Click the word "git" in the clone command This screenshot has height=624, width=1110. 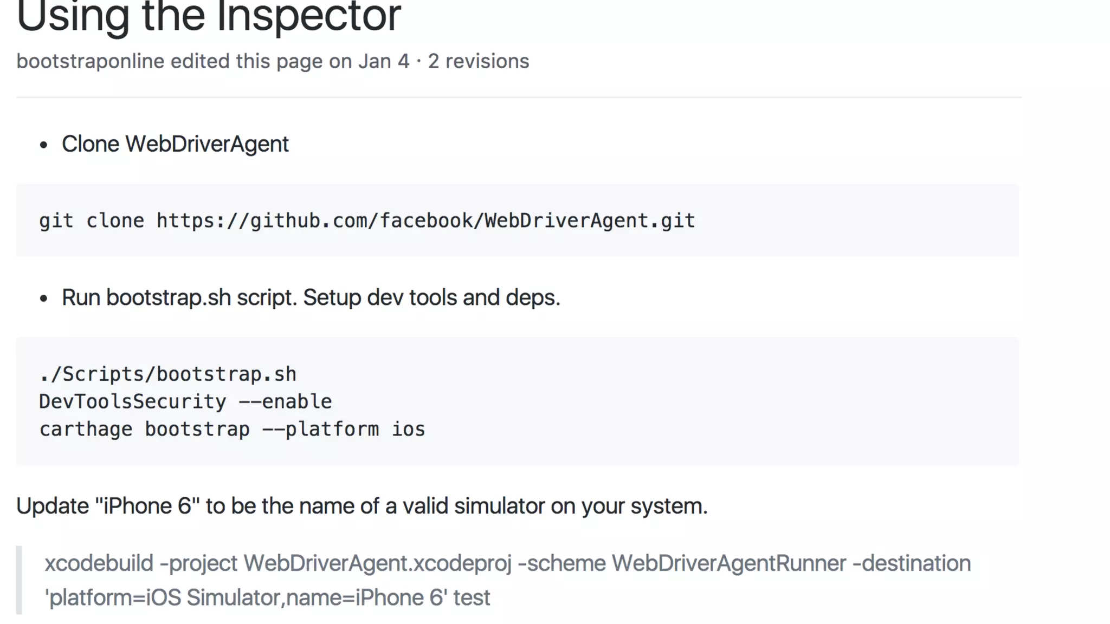[x=56, y=221]
